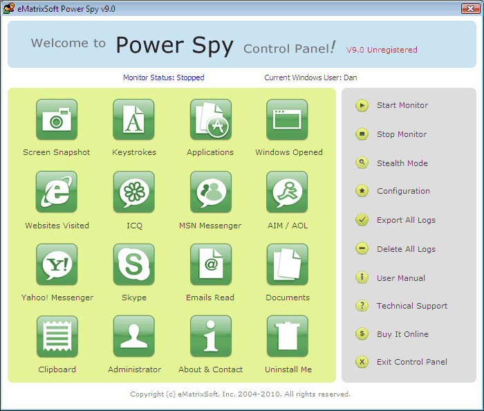Enable Stealth Mode
Screen dimensions: 484x411
pos(402,163)
